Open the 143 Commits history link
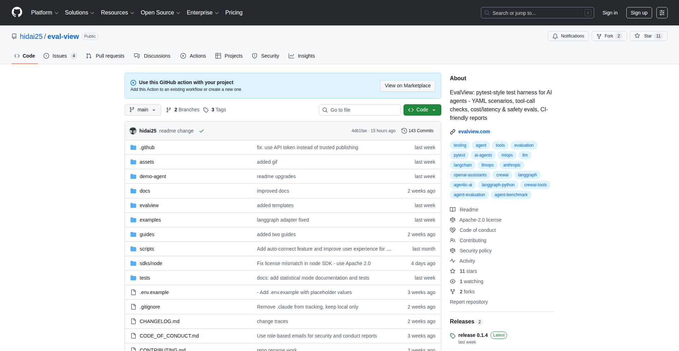 (417, 131)
